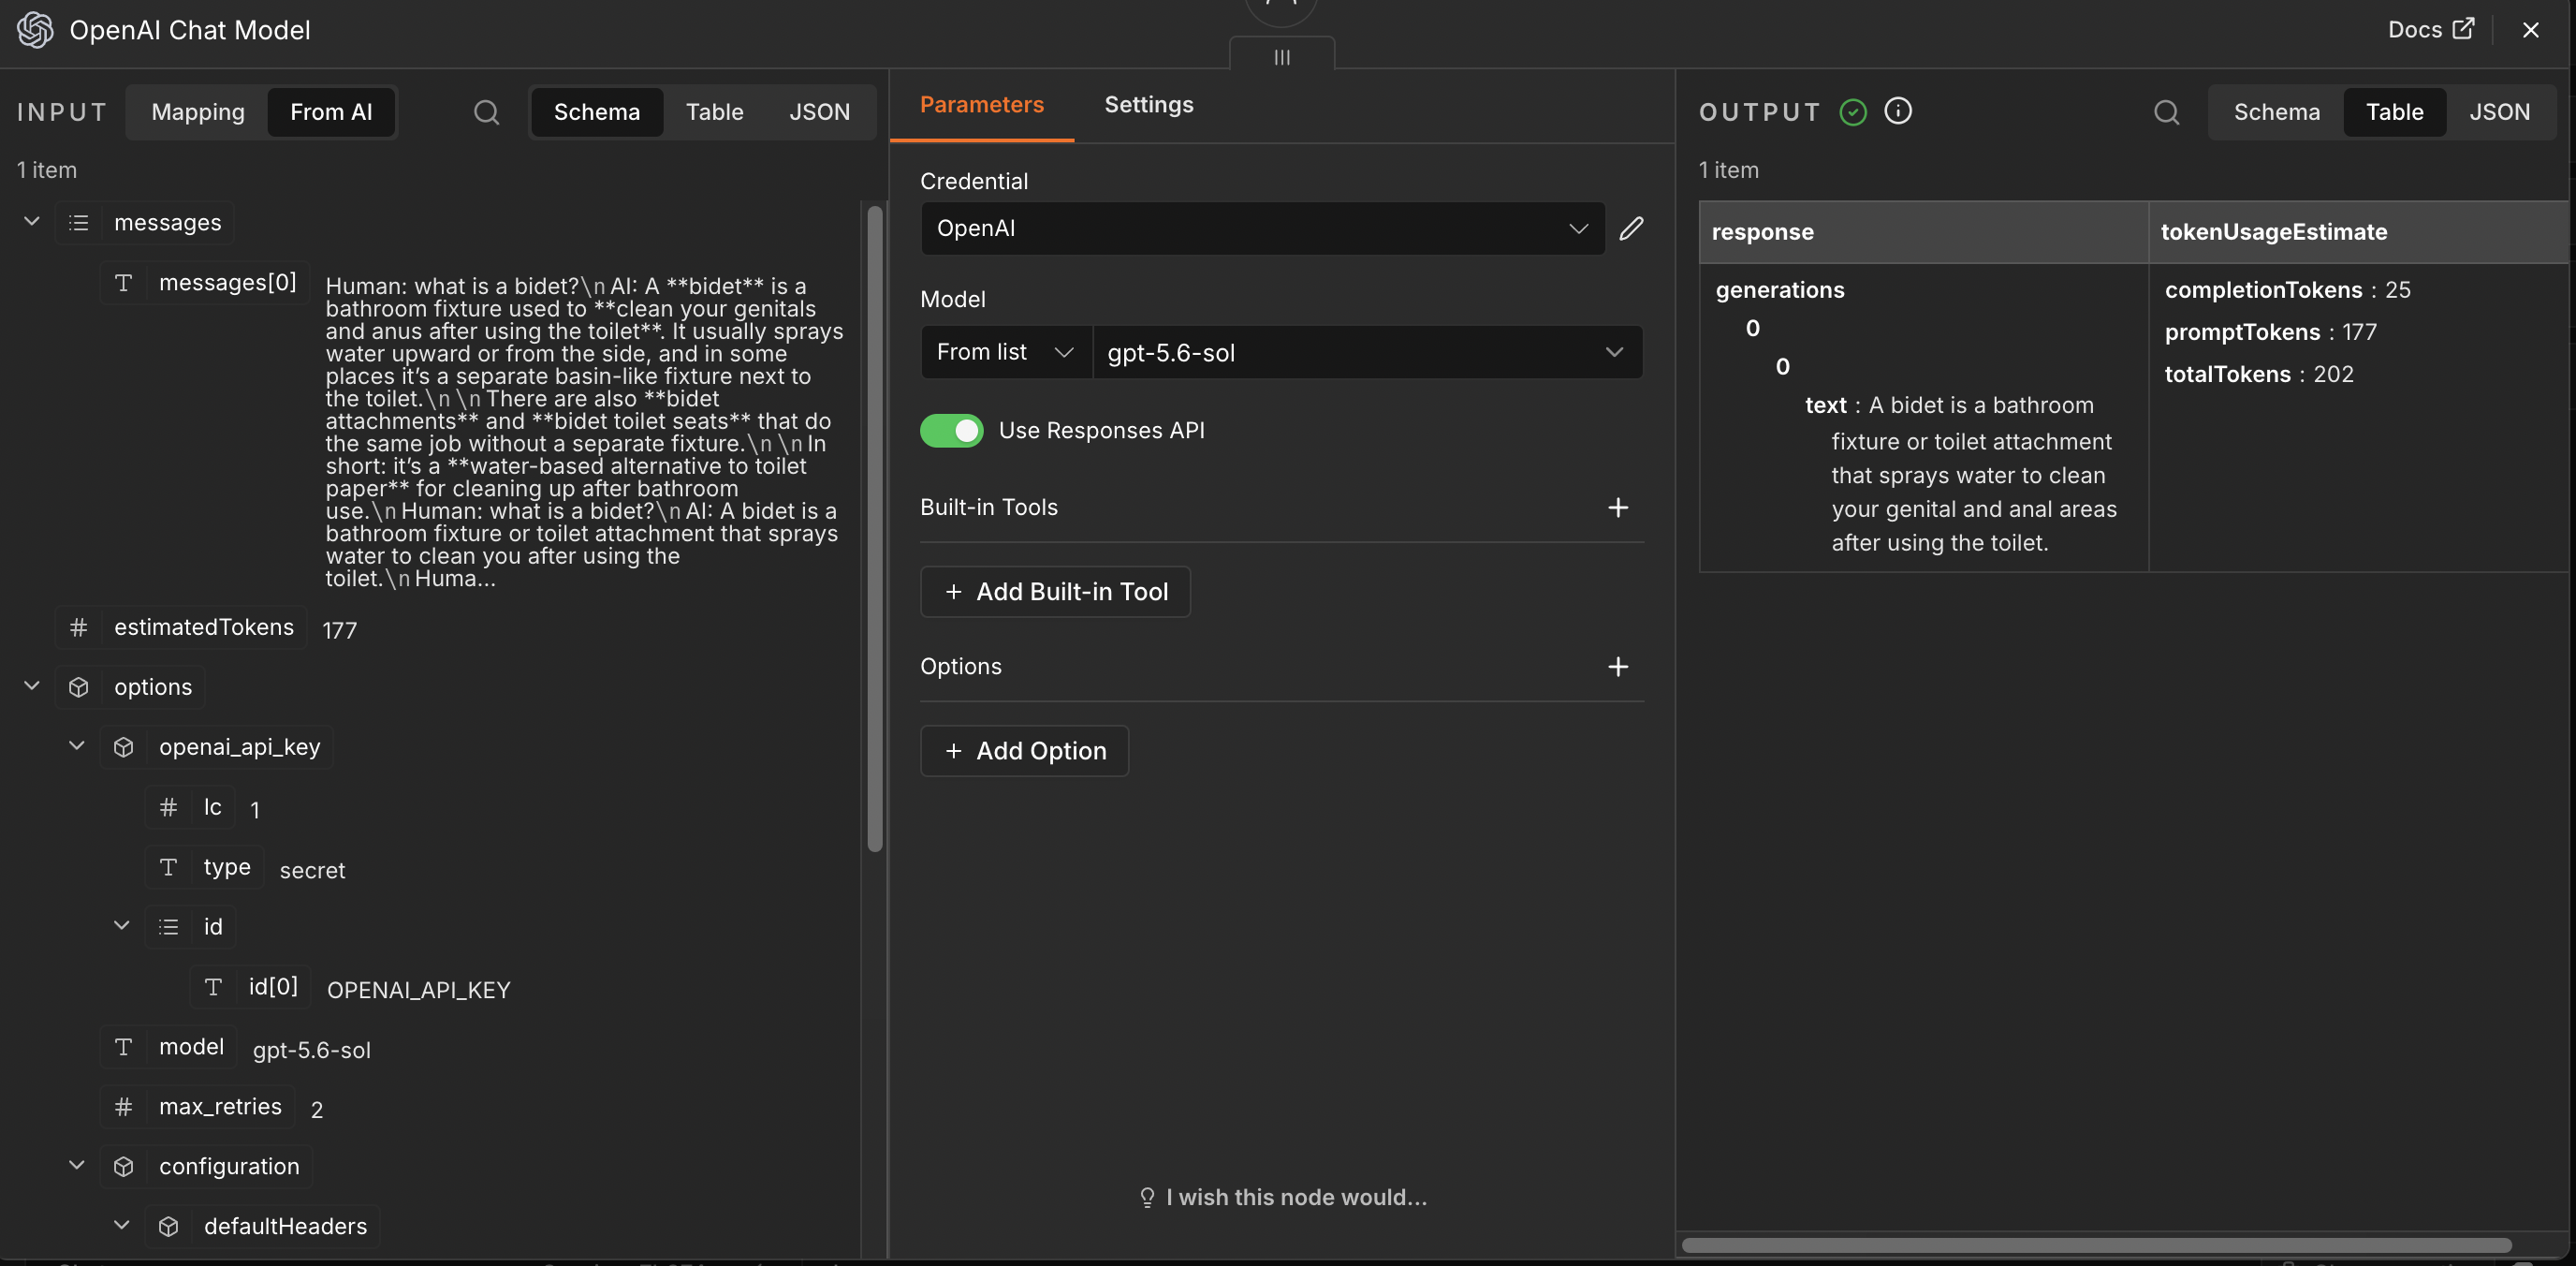Click plus icon beside Options
The width and height of the screenshot is (2576, 1266).
point(1617,666)
